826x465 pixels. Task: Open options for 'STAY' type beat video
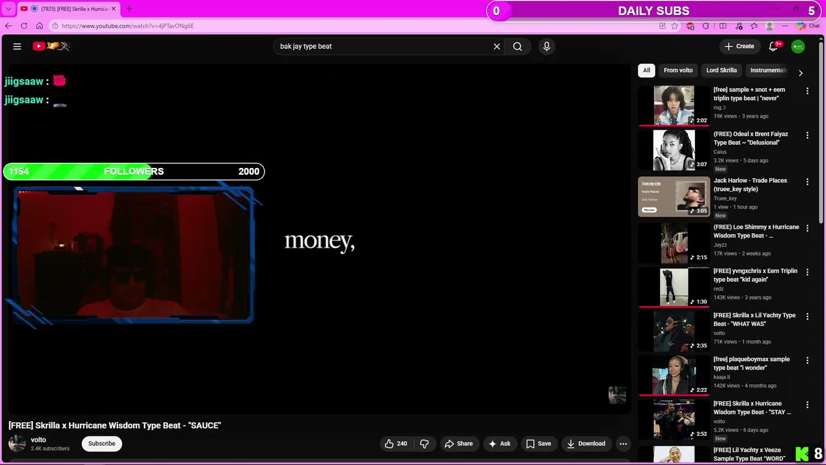[x=807, y=404]
